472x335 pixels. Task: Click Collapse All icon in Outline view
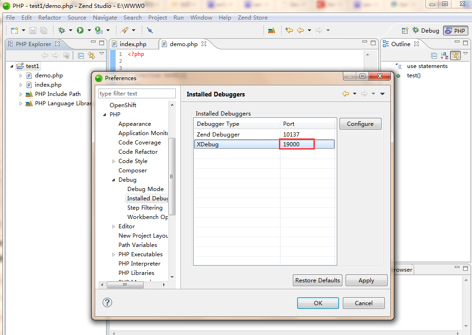click(434, 55)
